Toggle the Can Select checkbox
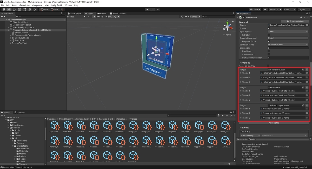312x169 pixels. point(269,51)
